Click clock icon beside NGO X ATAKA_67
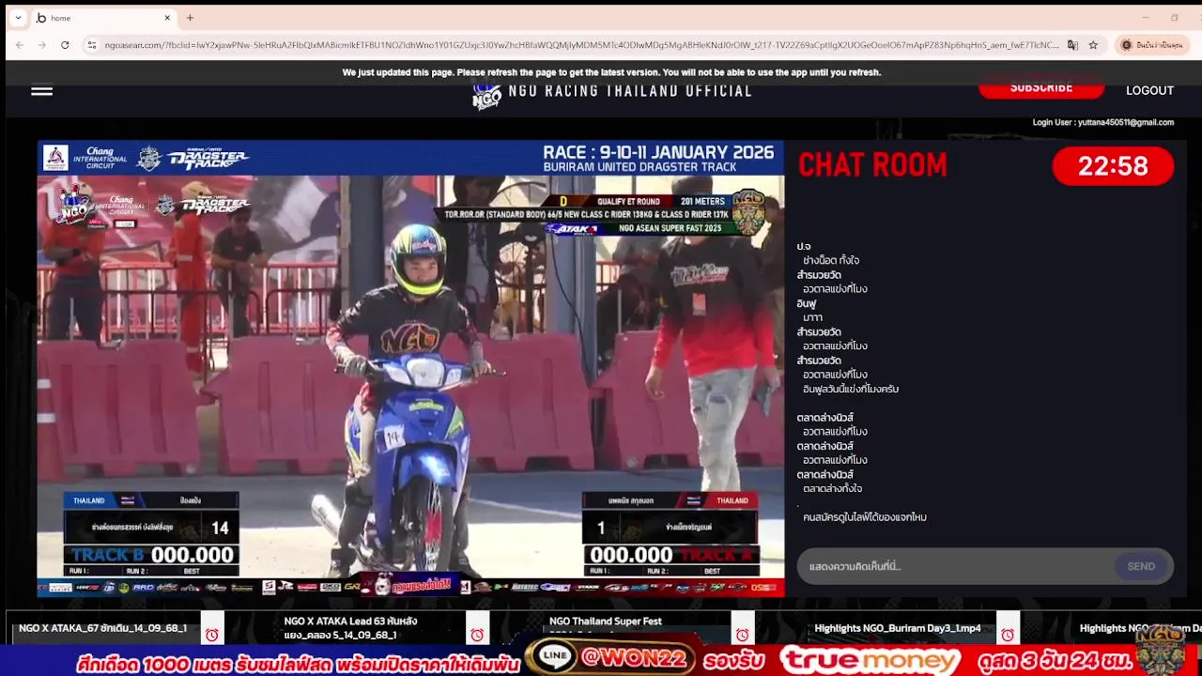Viewport: 1202px width, 676px height. click(212, 636)
